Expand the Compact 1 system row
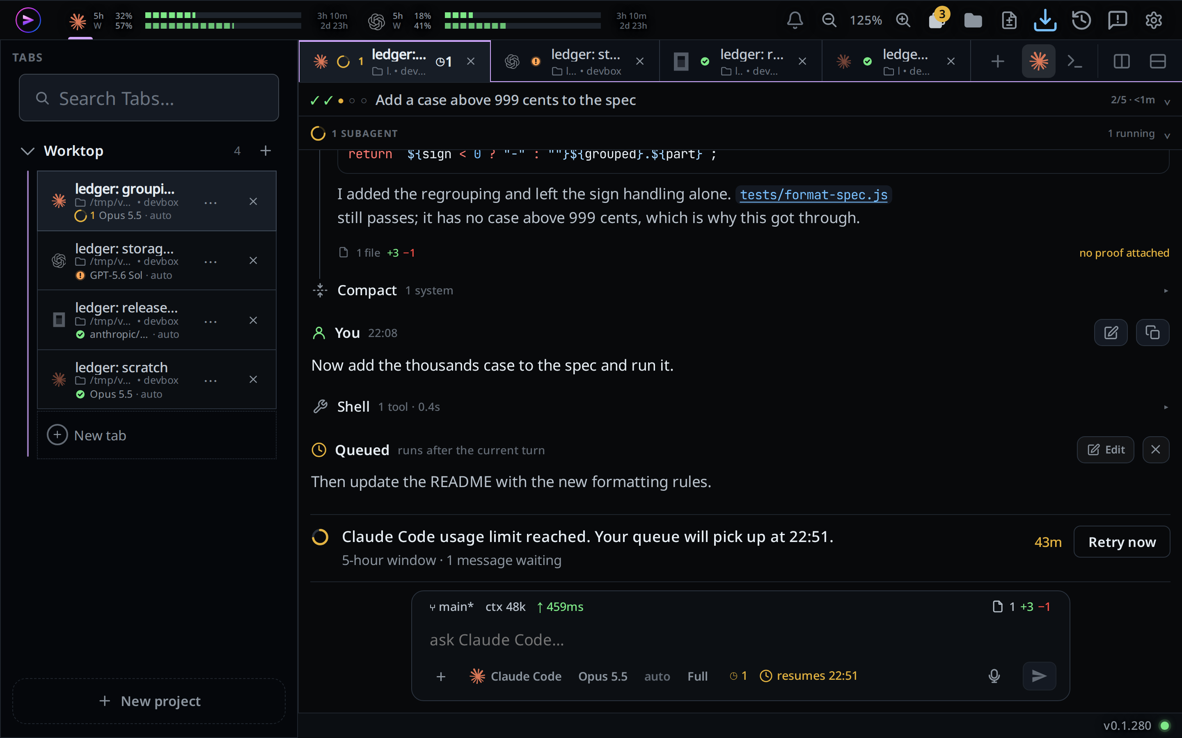1182x738 pixels. [740, 290]
